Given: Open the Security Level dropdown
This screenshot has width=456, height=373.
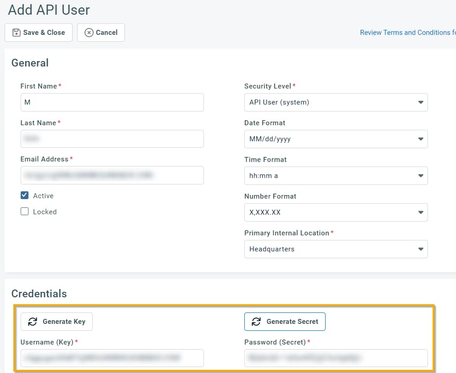Looking at the screenshot, I should click(x=336, y=102).
